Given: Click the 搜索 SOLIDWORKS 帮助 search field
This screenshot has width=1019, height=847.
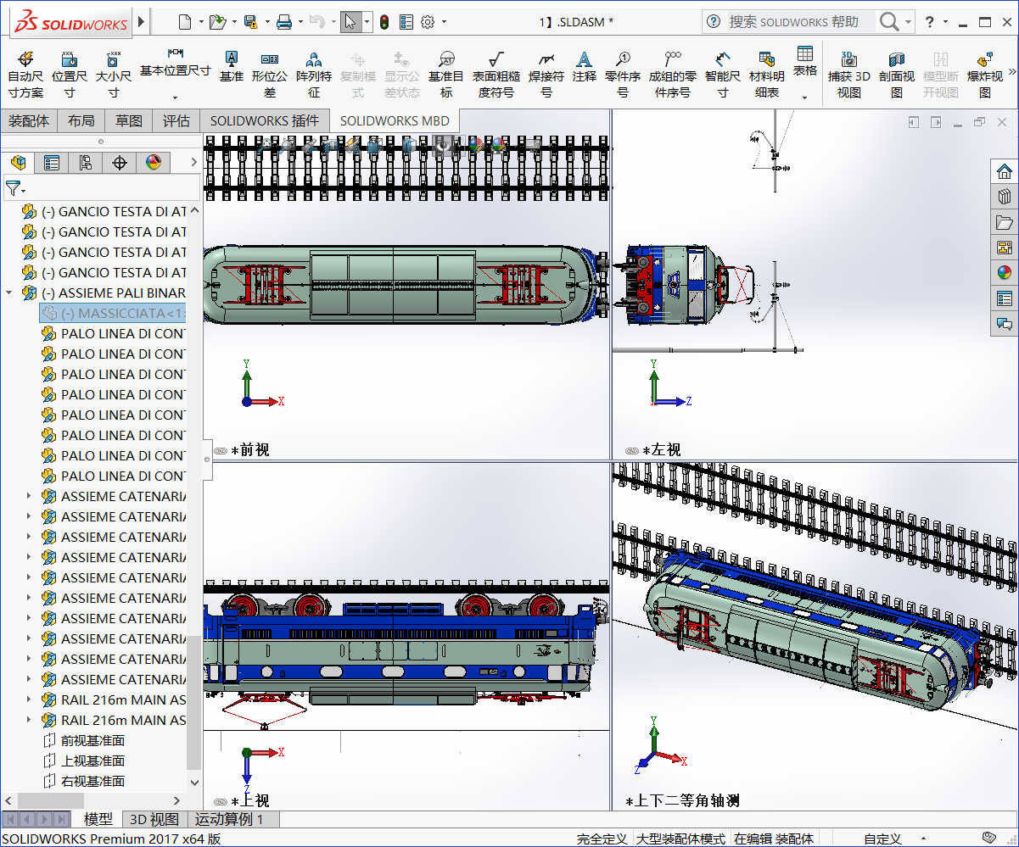Looking at the screenshot, I should coord(793,22).
